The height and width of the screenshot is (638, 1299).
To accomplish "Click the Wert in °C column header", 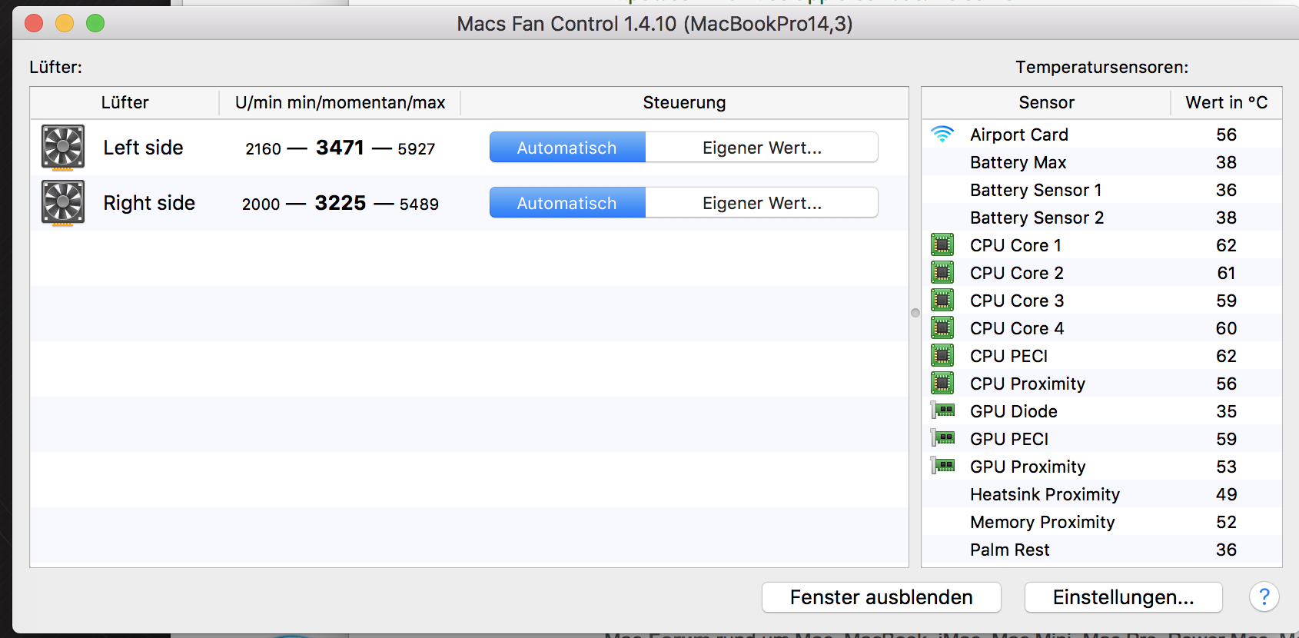I will point(1226,102).
